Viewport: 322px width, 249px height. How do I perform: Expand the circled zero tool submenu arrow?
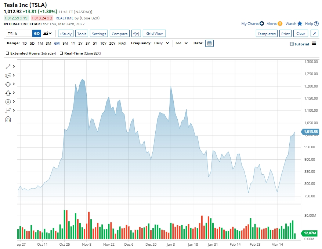click(14, 101)
